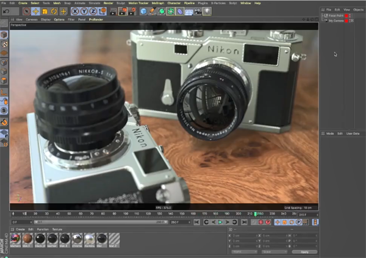Toggle My Camera active camera tag
This screenshot has height=258, width=366.
(x=352, y=21)
